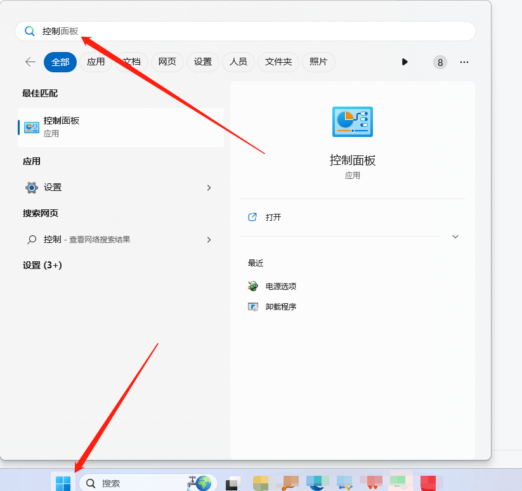Open the 设置 app result
Viewport: 522px width, 491px height.
coord(121,187)
